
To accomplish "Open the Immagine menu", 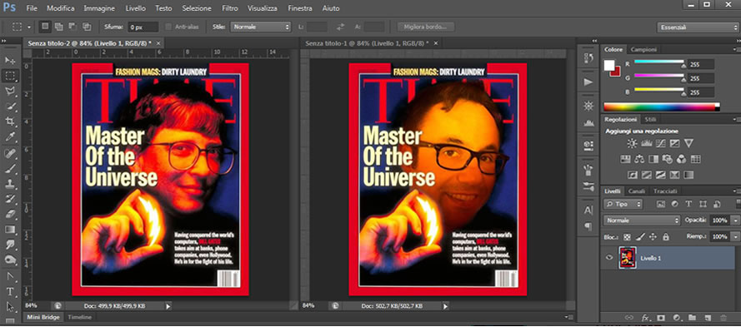I will (x=100, y=8).
